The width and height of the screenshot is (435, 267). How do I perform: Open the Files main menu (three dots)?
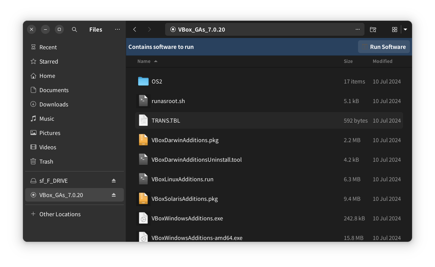117,29
